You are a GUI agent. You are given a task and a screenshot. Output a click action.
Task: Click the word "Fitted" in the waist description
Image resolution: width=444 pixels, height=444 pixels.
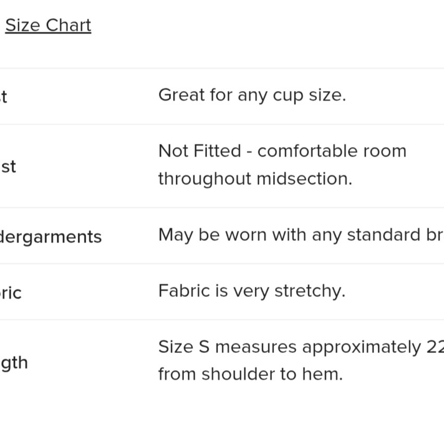(217, 151)
